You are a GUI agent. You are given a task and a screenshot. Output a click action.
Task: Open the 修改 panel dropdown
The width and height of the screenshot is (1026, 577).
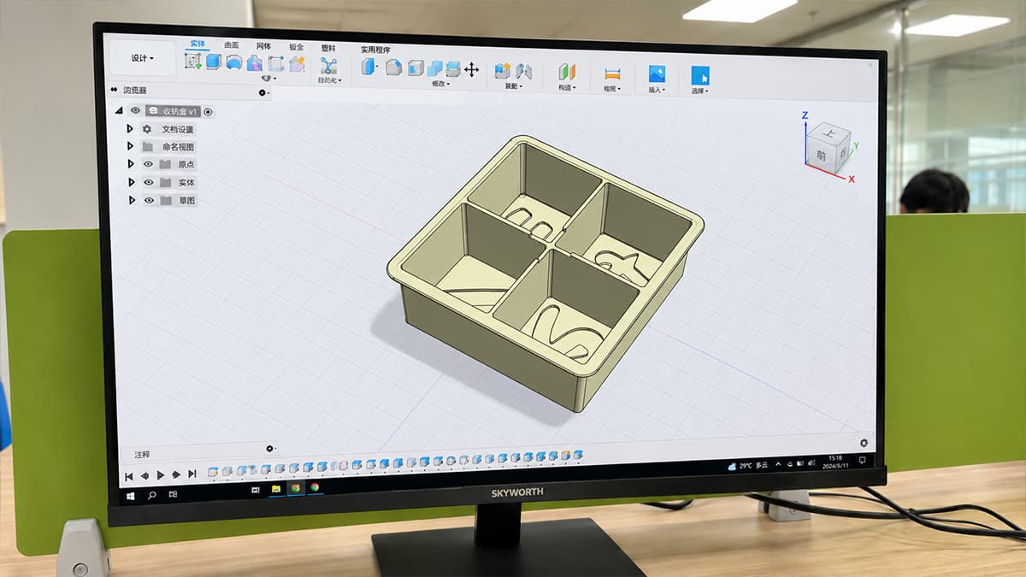point(440,84)
